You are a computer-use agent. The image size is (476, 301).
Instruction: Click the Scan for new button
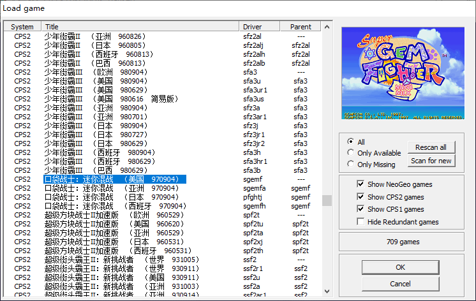click(x=431, y=161)
